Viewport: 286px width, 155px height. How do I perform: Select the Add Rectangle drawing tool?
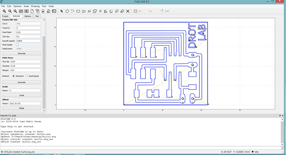click(x=78, y=11)
